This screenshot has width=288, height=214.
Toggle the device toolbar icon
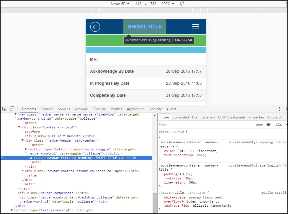pyautogui.click(x=12, y=109)
